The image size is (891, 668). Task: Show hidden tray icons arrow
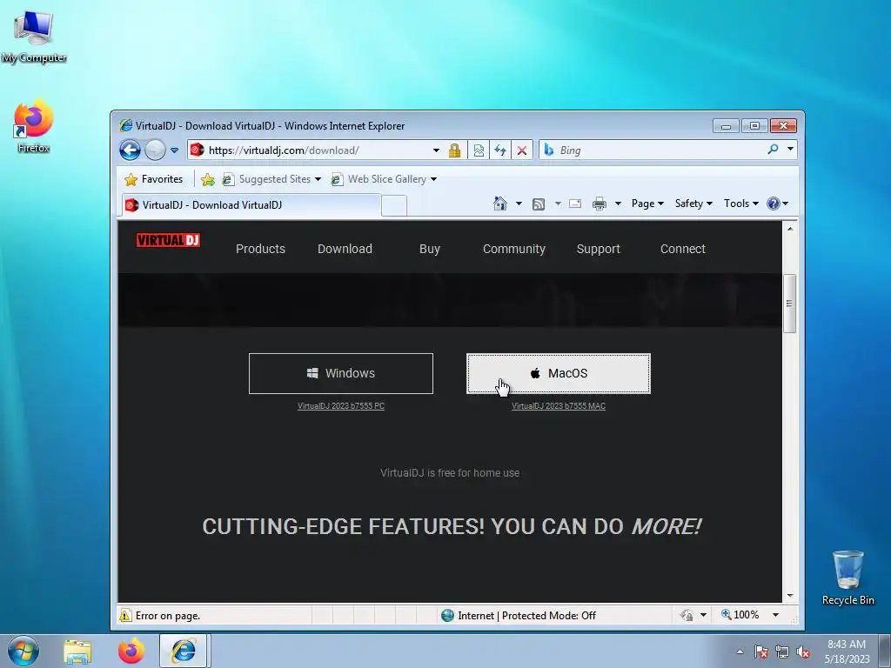click(x=740, y=651)
